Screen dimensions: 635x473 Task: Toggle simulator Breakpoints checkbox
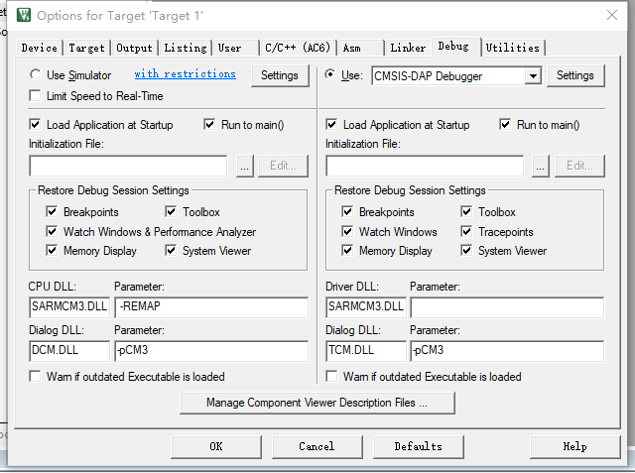(x=52, y=211)
